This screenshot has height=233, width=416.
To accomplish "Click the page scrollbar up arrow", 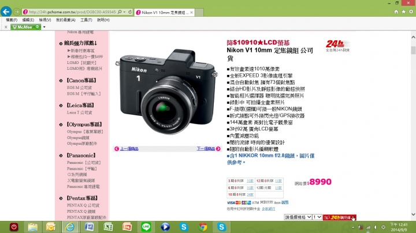I will 413,37.
